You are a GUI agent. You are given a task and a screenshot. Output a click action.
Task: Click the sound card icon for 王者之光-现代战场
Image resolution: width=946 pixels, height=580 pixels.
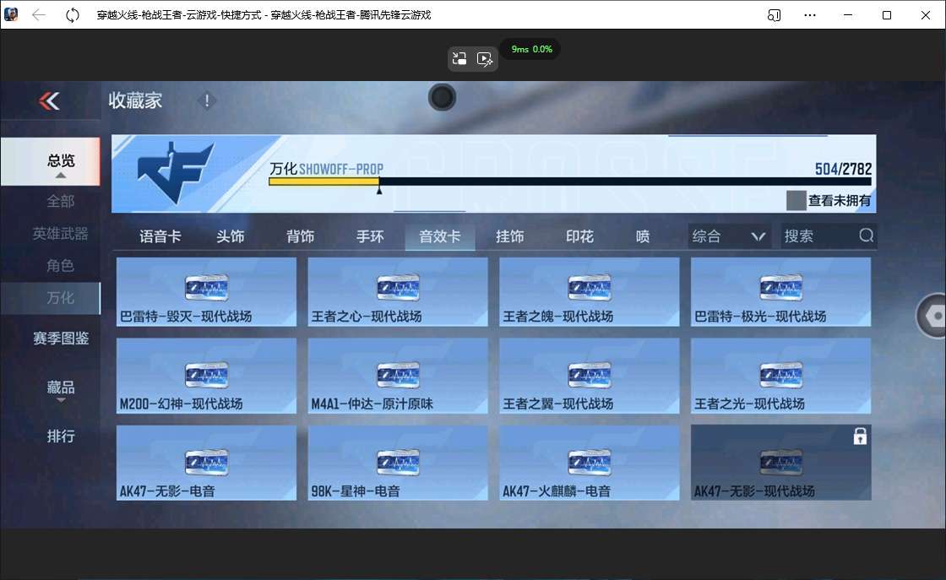781,375
